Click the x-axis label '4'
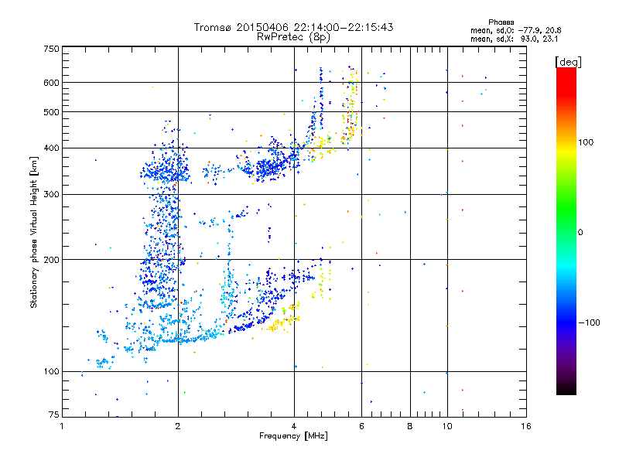 click(294, 426)
